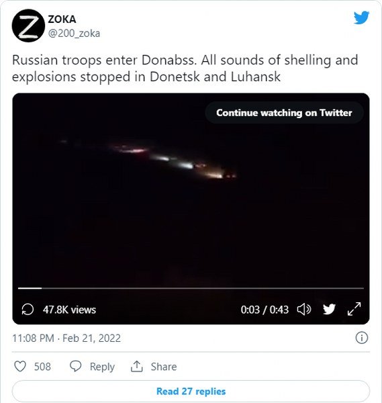Open the @200_zoka handle link
Viewport: 382px width, 403px height.
pyautogui.click(x=75, y=34)
